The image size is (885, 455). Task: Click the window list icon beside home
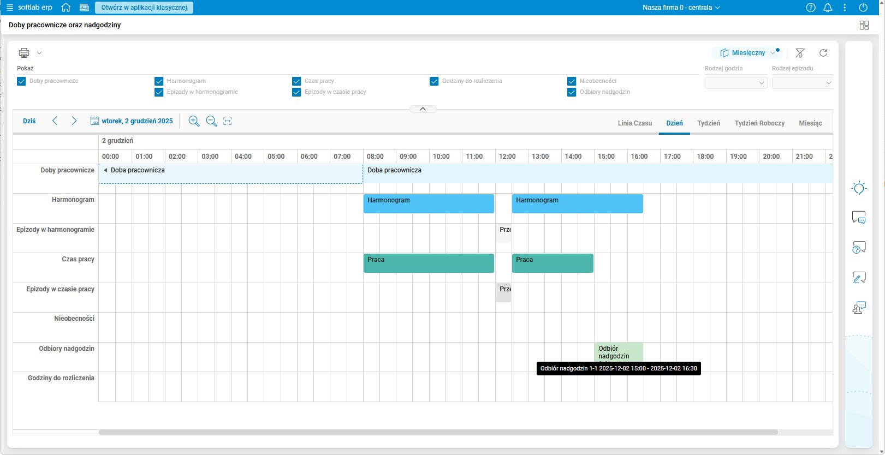84,8
